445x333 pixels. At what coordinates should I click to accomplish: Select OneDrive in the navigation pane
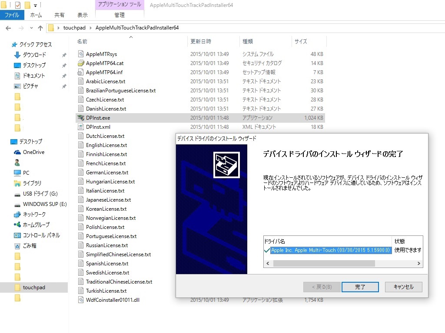tap(33, 152)
